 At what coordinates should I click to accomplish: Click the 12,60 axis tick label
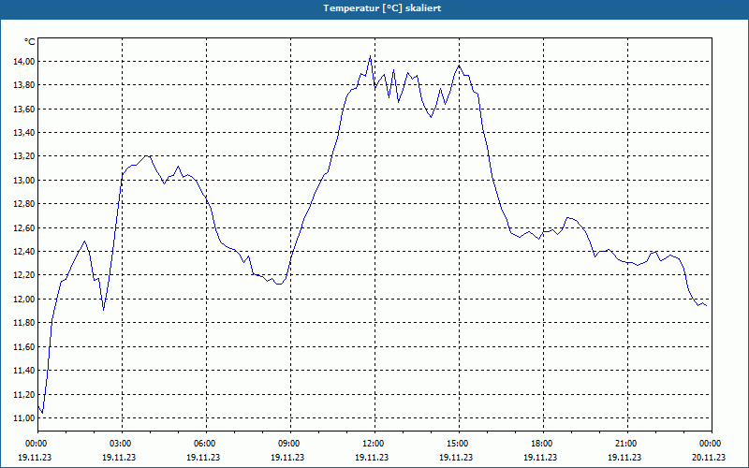(23, 227)
